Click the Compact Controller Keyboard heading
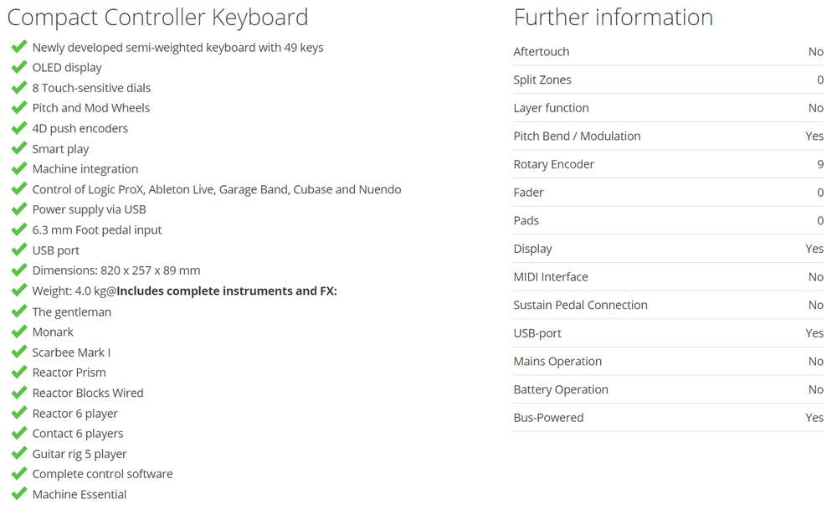Image resolution: width=837 pixels, height=515 pixels. [x=157, y=18]
